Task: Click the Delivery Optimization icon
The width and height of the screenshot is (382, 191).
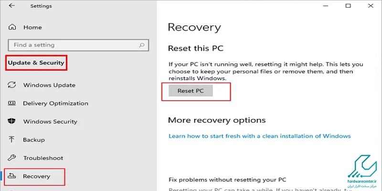Action: [x=11, y=103]
